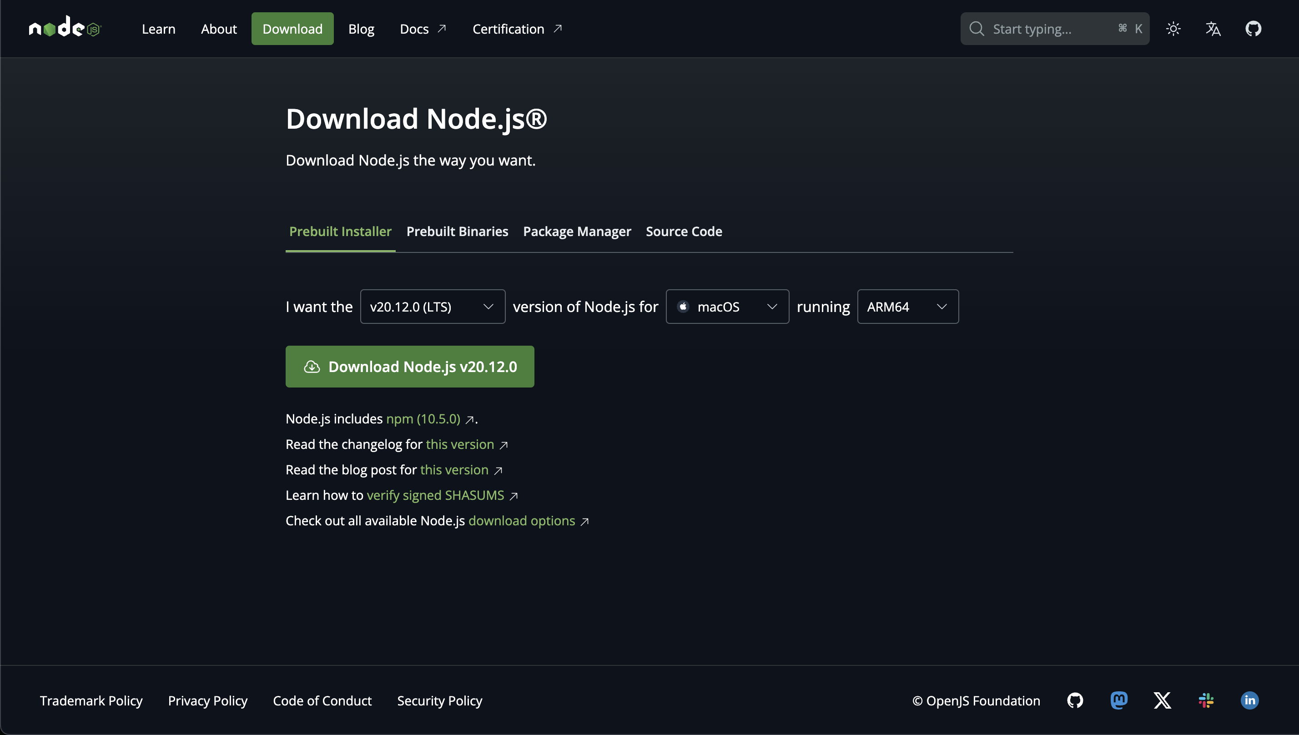Open the Certification nav link
1299x735 pixels.
tap(517, 29)
